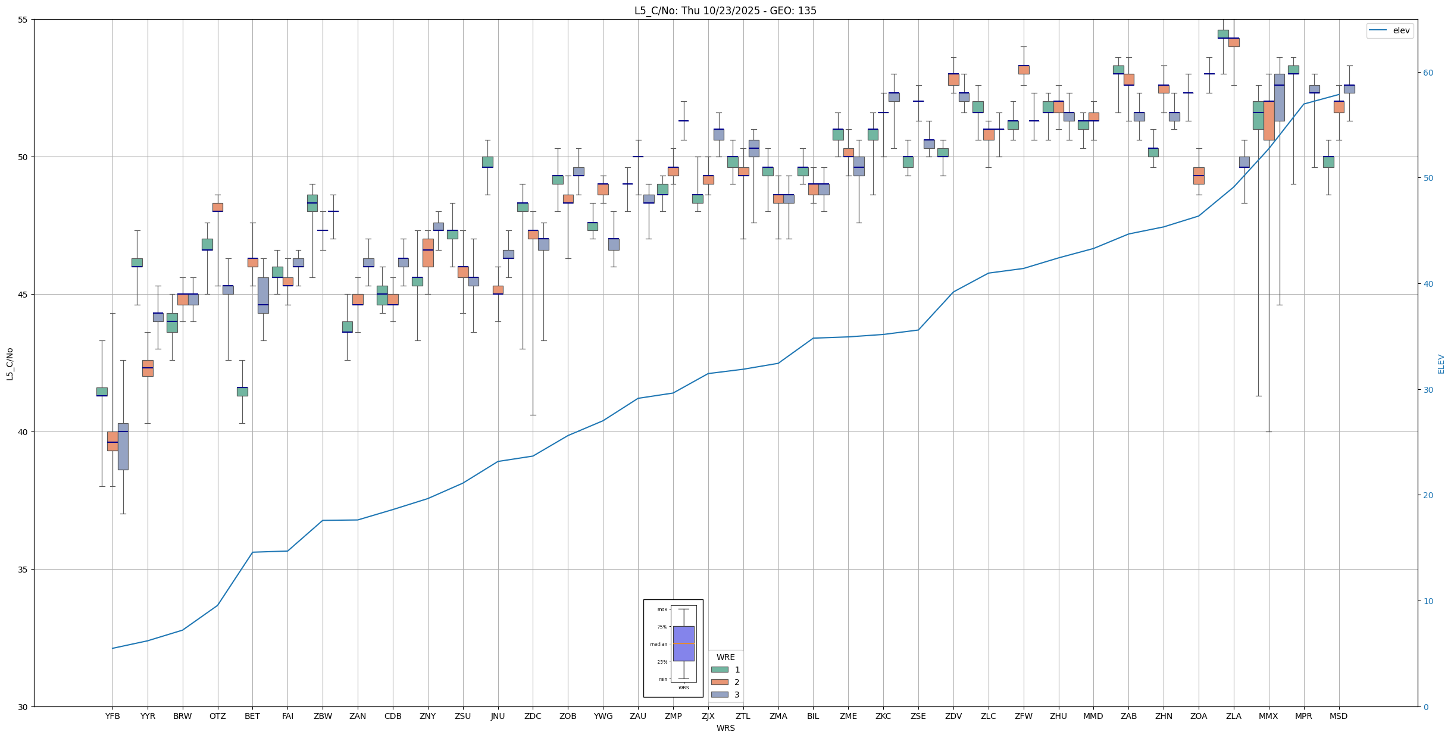1451x738 pixels.
Task: Click the orange WRE 2 legend swatch
Action: [720, 682]
